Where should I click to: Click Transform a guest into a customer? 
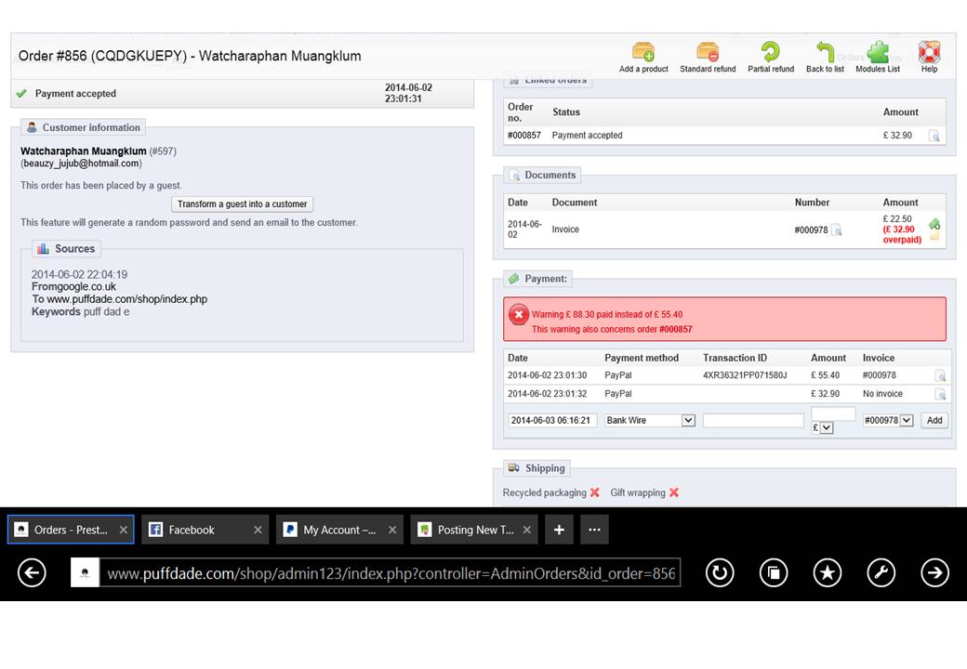243,203
